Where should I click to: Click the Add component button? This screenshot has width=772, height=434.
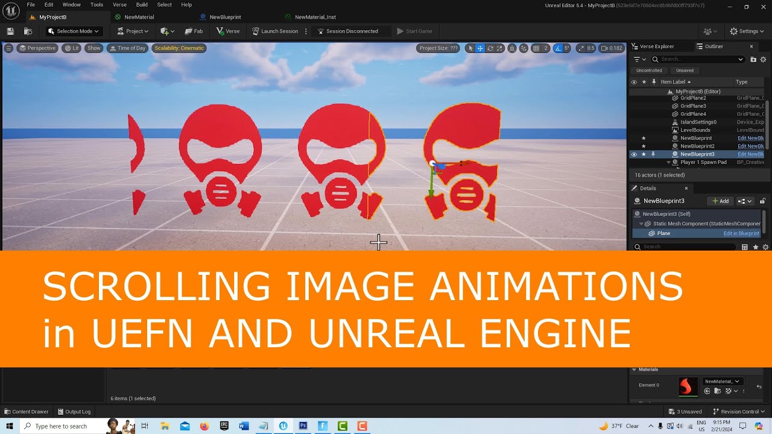pyautogui.click(x=720, y=201)
